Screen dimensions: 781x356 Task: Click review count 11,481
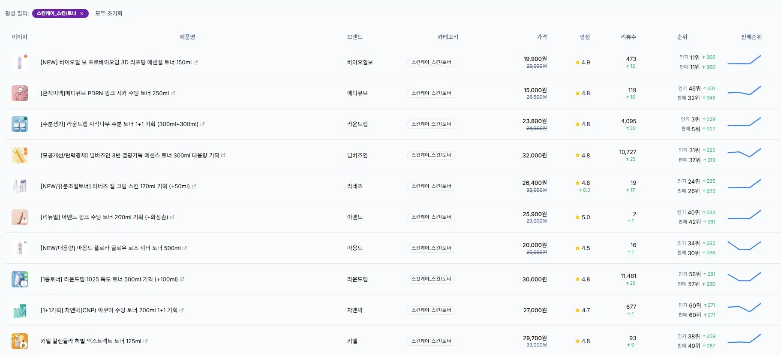[x=628, y=276]
